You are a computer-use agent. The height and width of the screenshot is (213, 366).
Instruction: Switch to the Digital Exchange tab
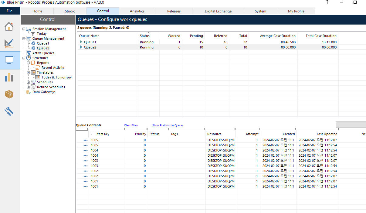click(218, 11)
